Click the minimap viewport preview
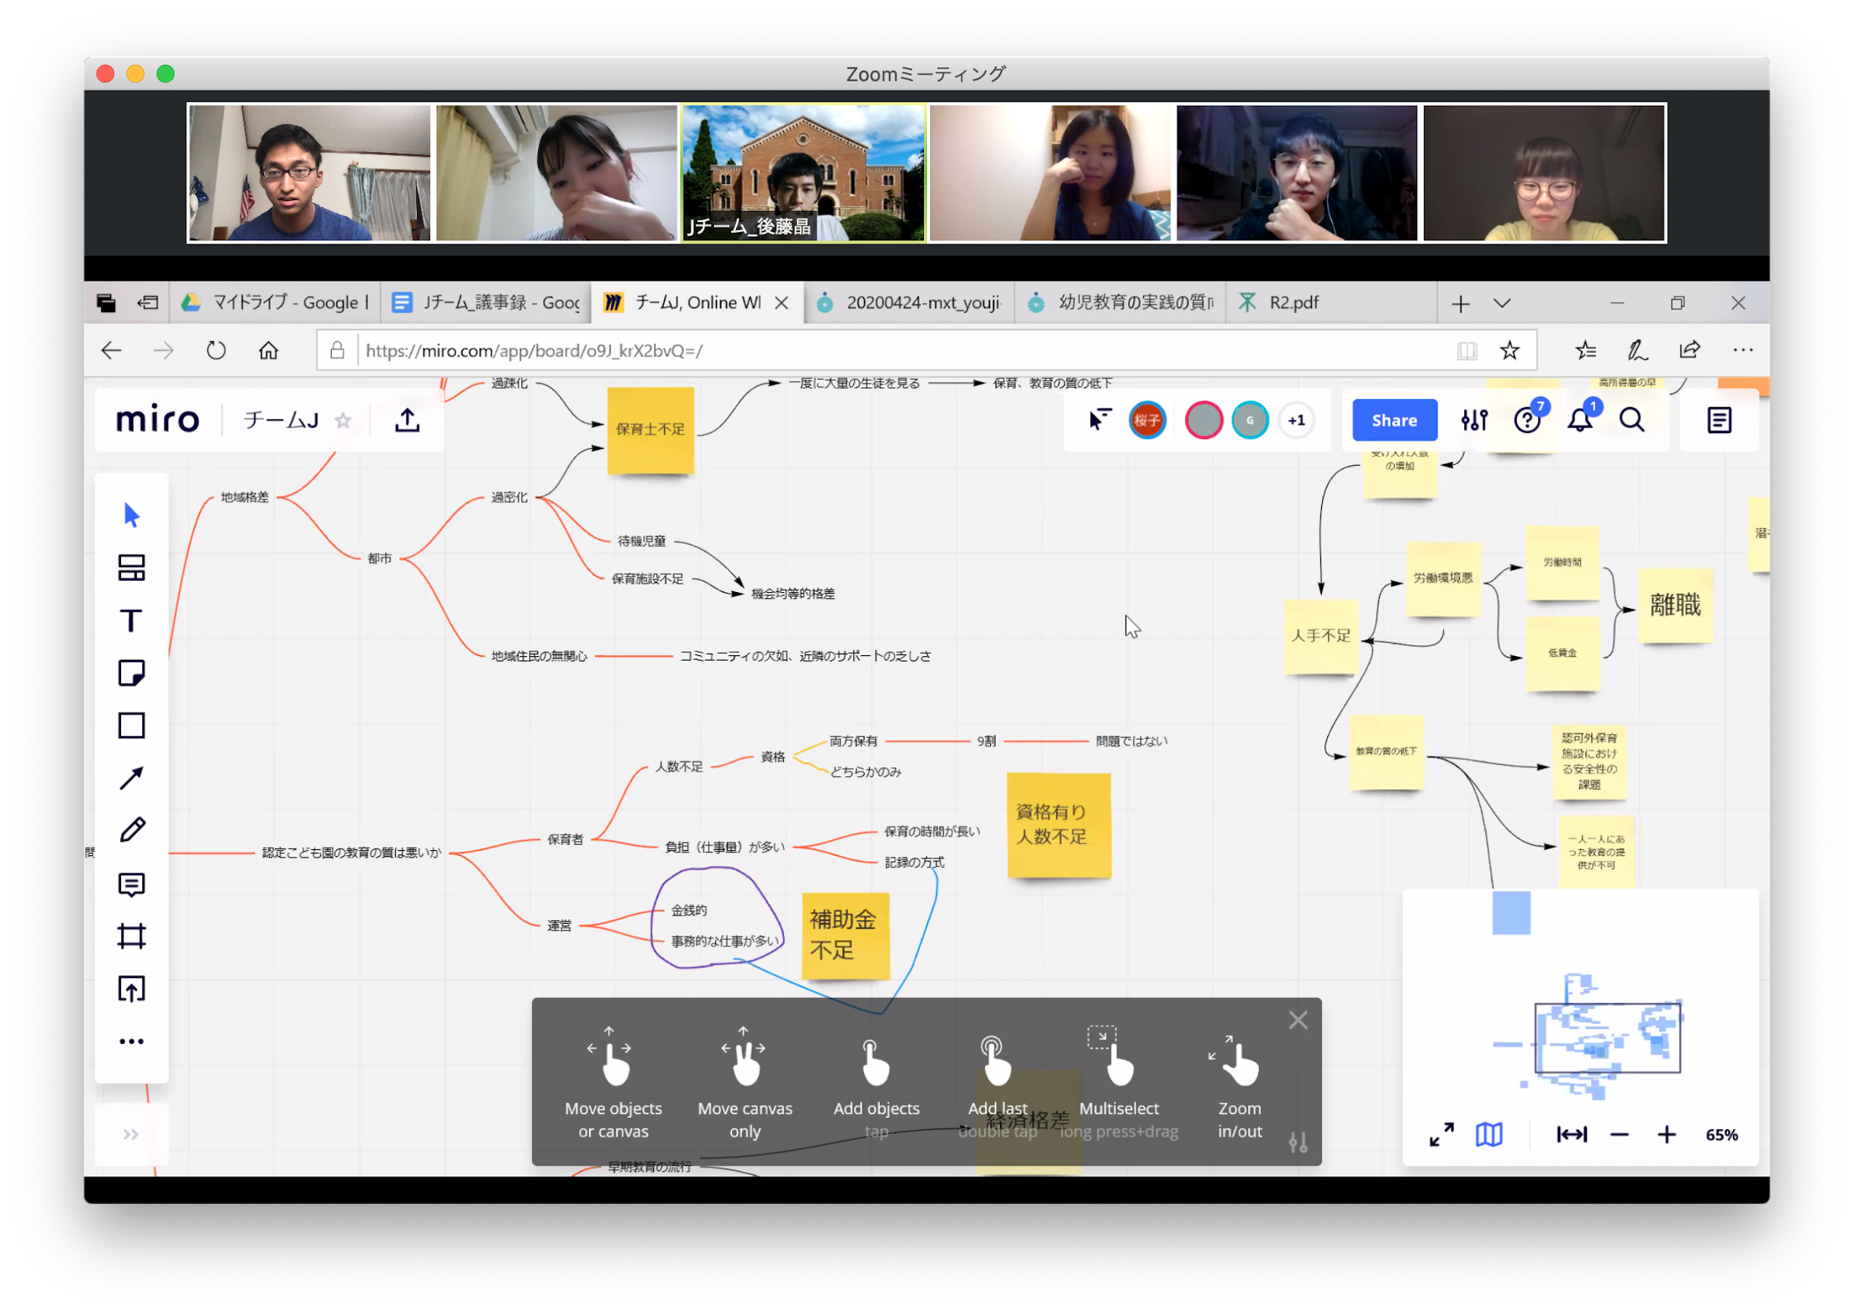This screenshot has height=1315, width=1854. [x=1607, y=1038]
